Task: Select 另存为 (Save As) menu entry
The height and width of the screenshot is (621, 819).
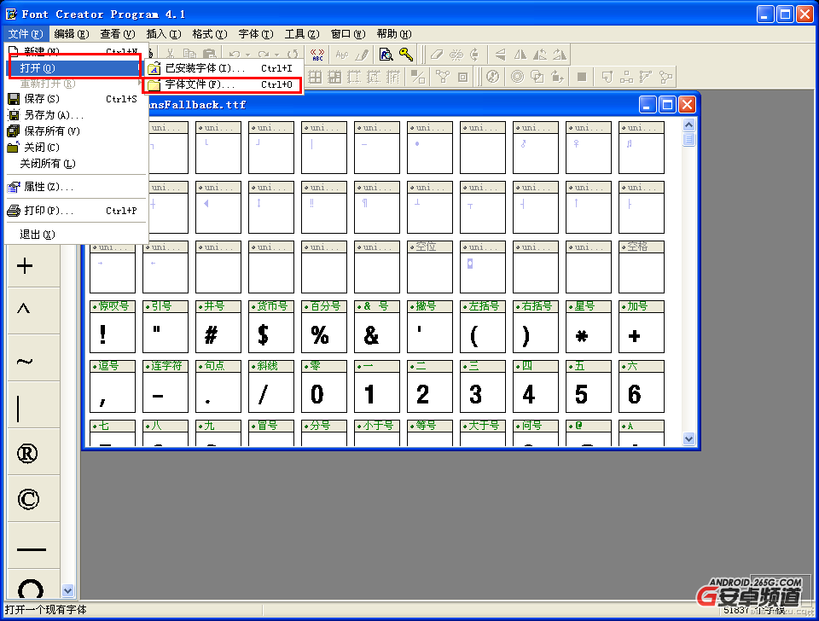Action: coord(75,115)
